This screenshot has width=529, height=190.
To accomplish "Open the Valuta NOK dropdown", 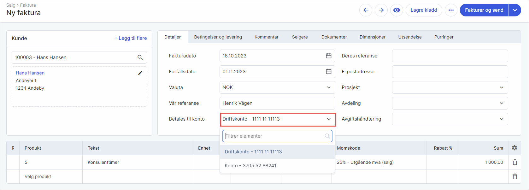I will coord(277,87).
